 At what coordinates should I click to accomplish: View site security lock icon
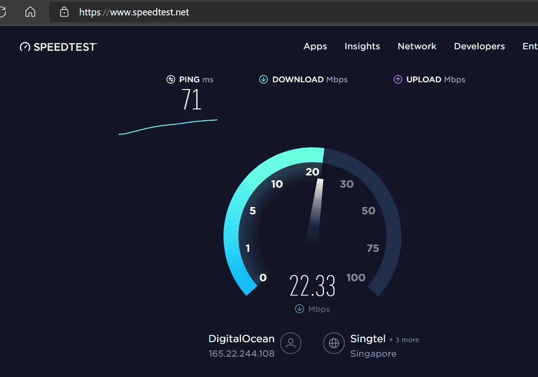pyautogui.click(x=64, y=12)
